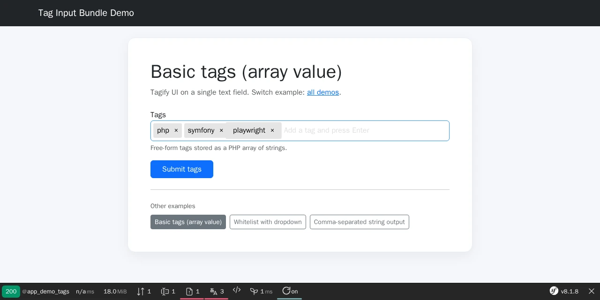Click the Tag Input Bundle Demo title
Image resolution: width=600 pixels, height=300 pixels.
coord(86,13)
